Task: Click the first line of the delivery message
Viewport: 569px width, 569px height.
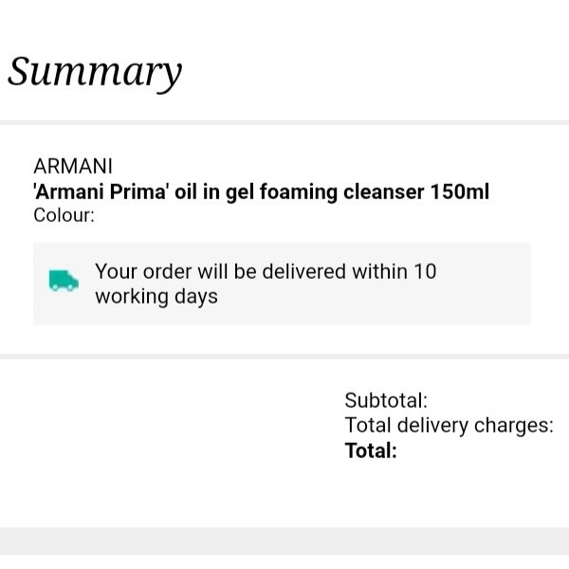Action: [266, 271]
